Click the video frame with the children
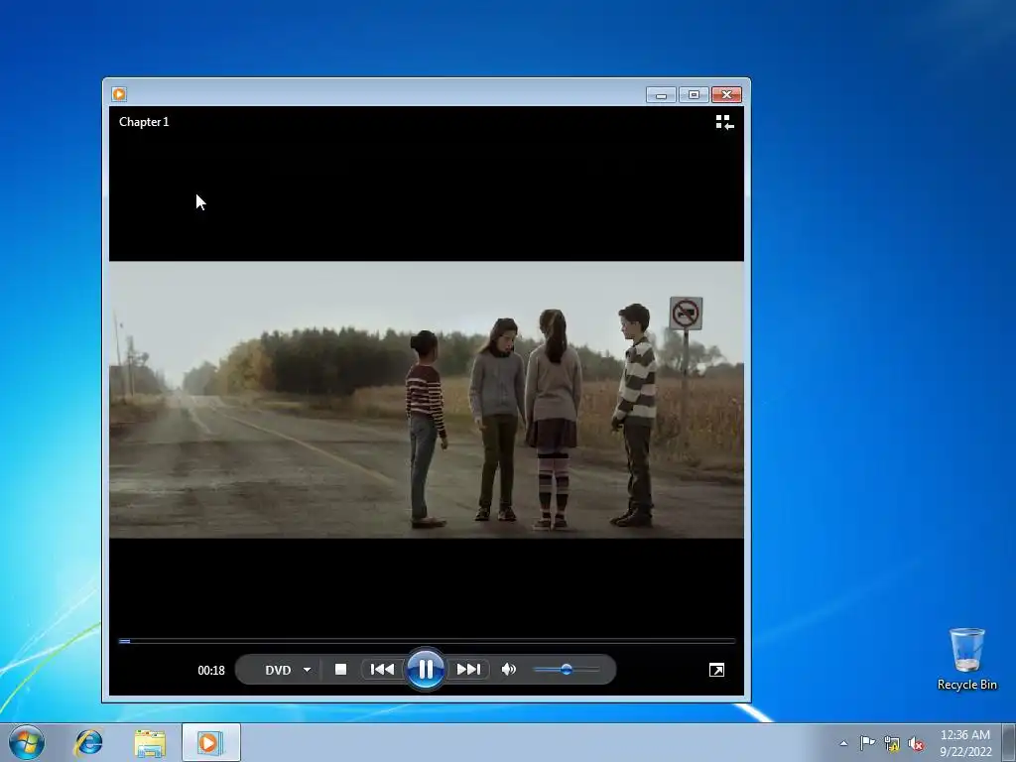Viewport: 1016px width, 762px height. click(x=427, y=399)
